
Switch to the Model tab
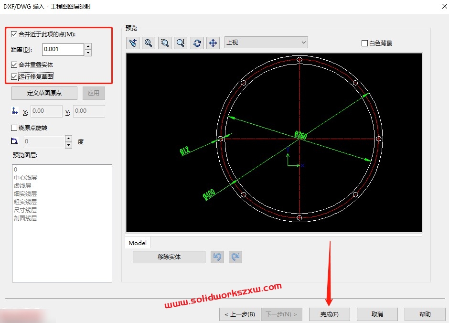tap(137, 243)
